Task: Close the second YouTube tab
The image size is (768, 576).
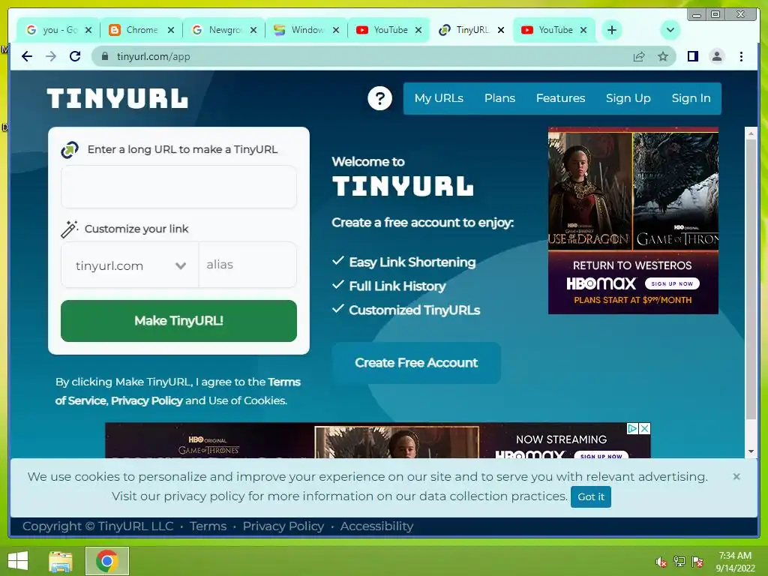Action: [583, 30]
